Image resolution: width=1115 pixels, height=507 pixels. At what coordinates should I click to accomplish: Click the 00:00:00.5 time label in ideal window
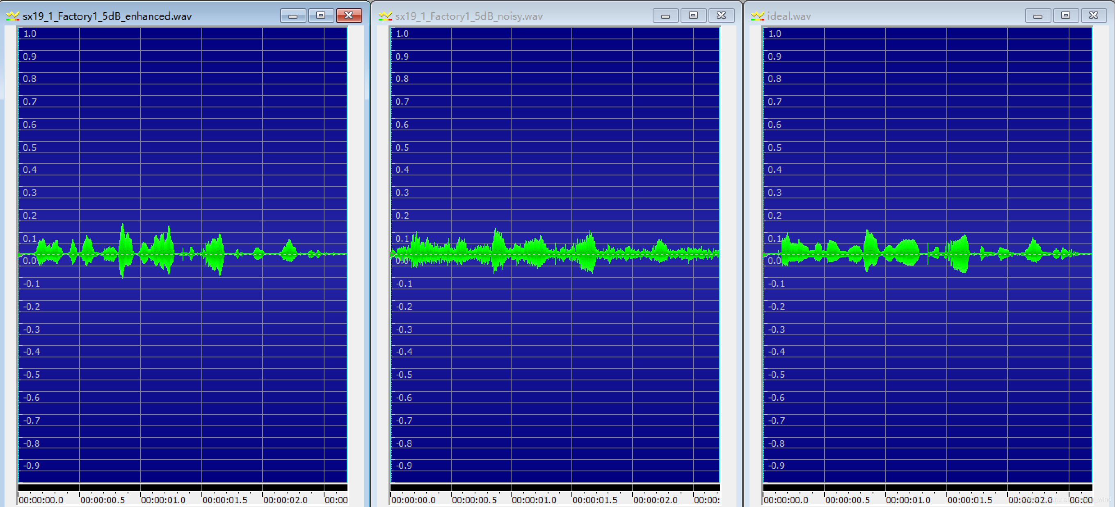[x=848, y=500]
